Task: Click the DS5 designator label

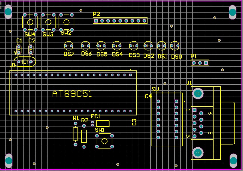Action: (102, 54)
